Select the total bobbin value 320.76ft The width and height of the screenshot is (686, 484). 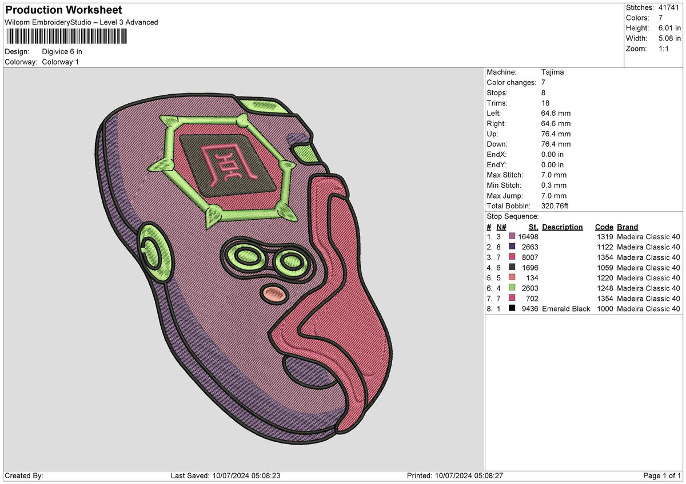555,206
